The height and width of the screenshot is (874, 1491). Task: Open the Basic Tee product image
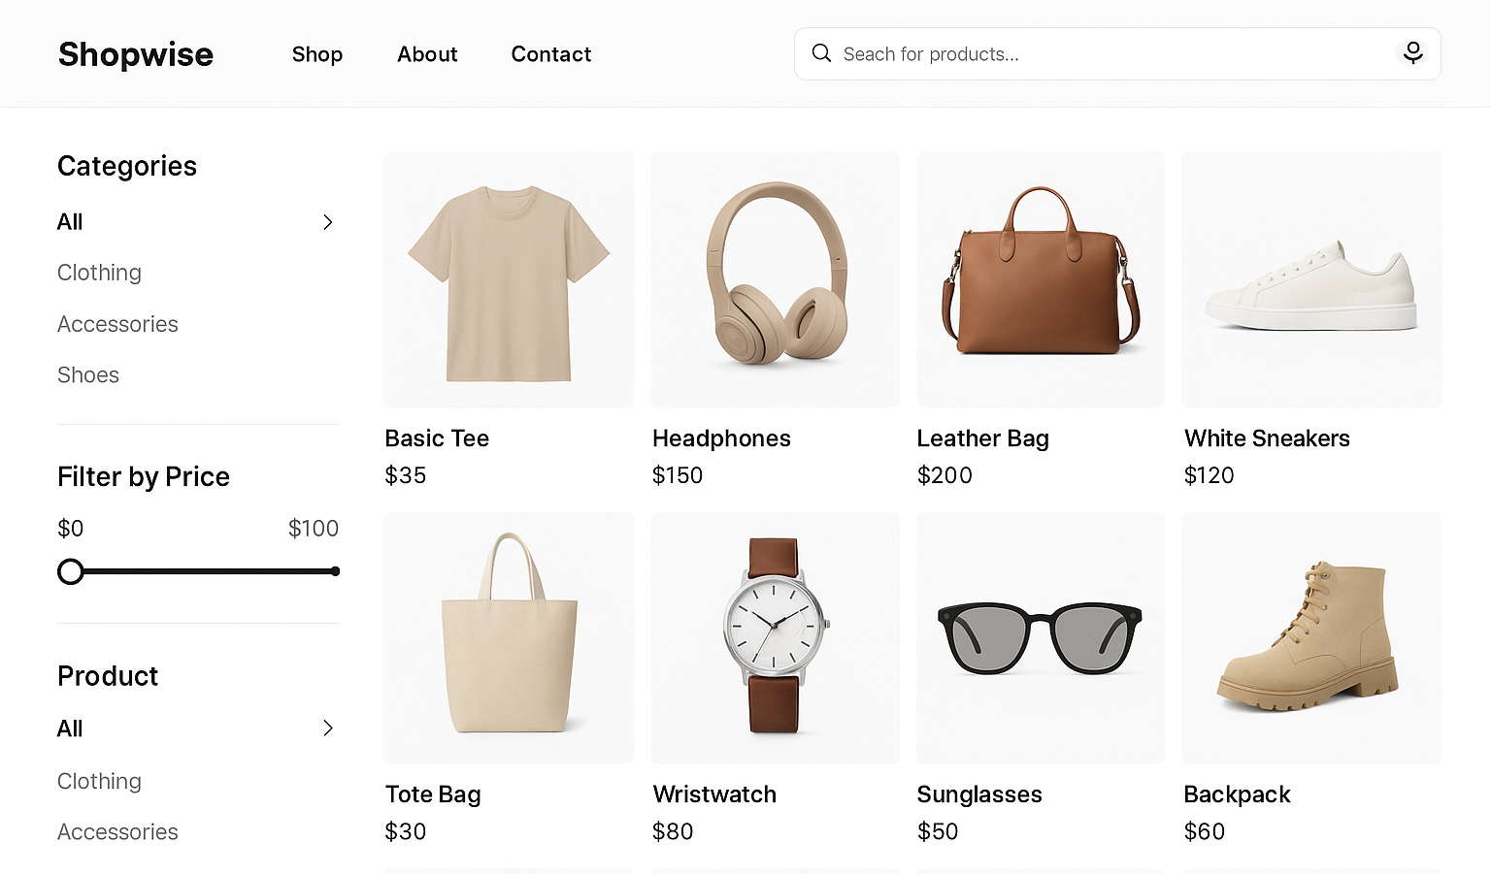(x=509, y=279)
